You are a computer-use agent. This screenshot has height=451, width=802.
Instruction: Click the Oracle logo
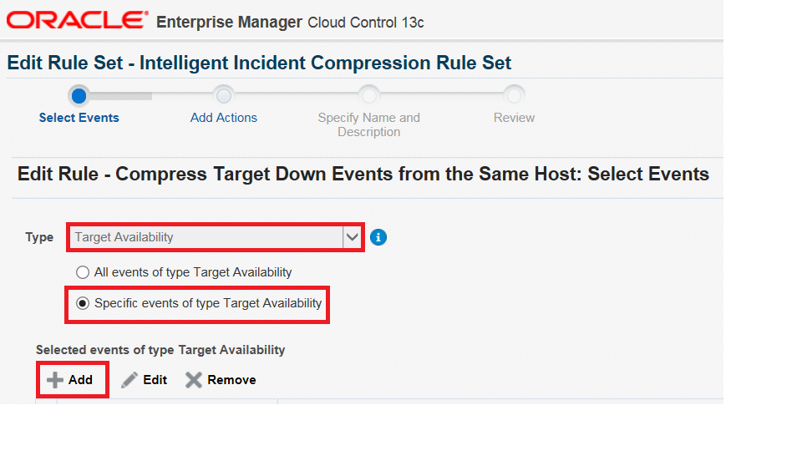[77, 20]
